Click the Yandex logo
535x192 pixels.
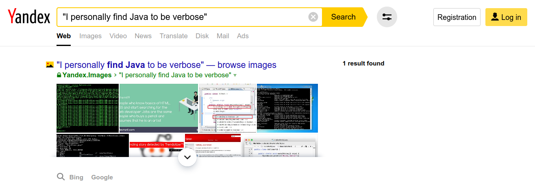pos(29,17)
